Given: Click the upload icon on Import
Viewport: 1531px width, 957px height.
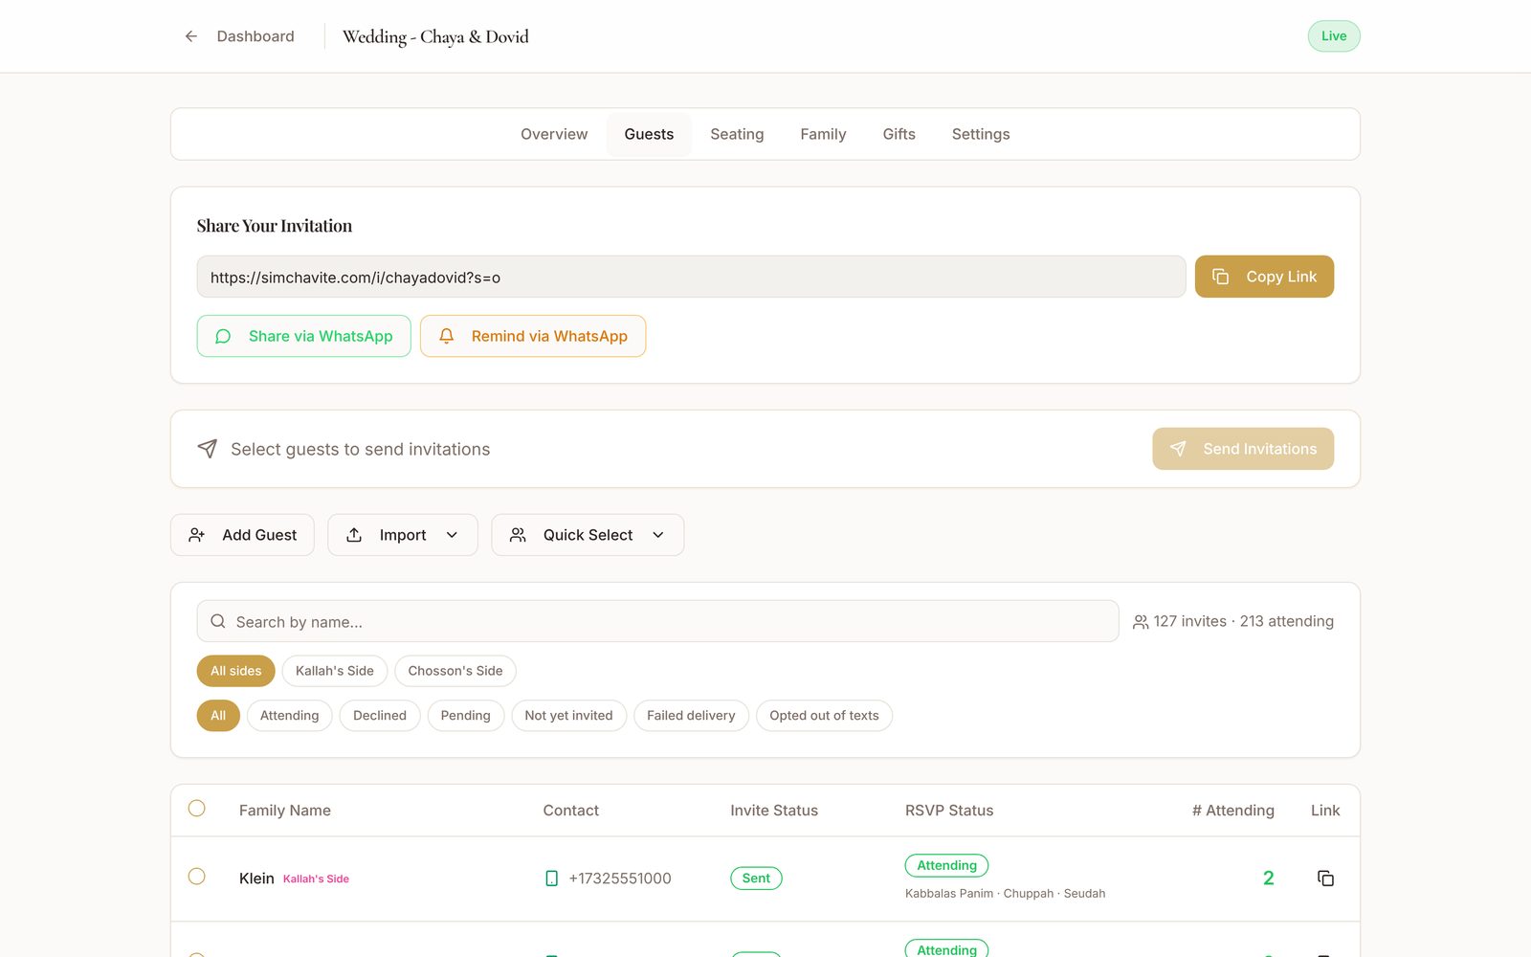Looking at the screenshot, I should pos(354,535).
